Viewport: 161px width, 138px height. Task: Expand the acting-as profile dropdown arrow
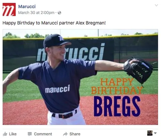(155, 133)
